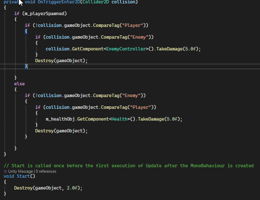Click Destroy in the Start method body
Viewport: 260px width, 200px height.
tap(23, 188)
